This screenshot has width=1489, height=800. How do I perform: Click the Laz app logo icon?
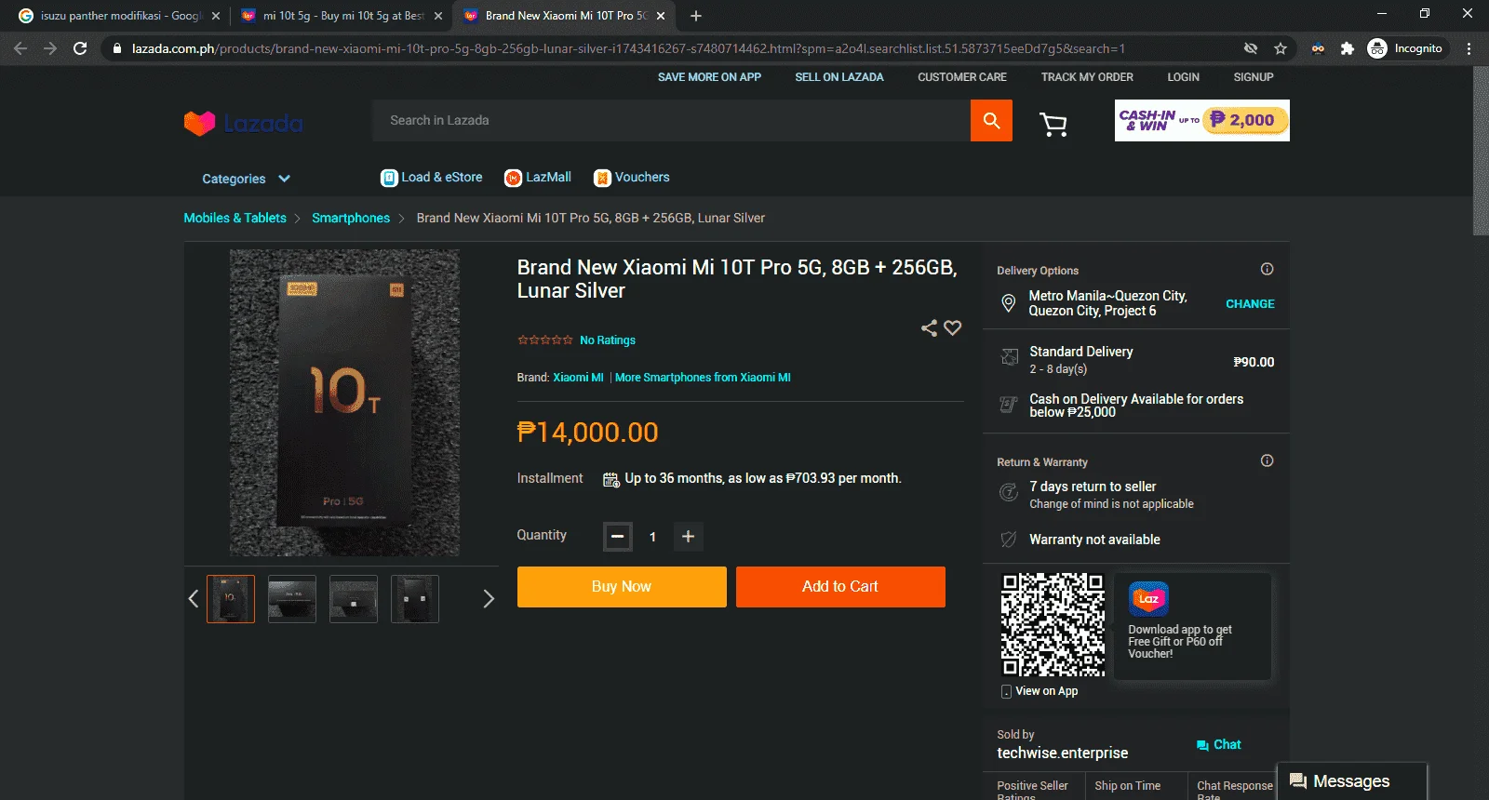click(1148, 599)
